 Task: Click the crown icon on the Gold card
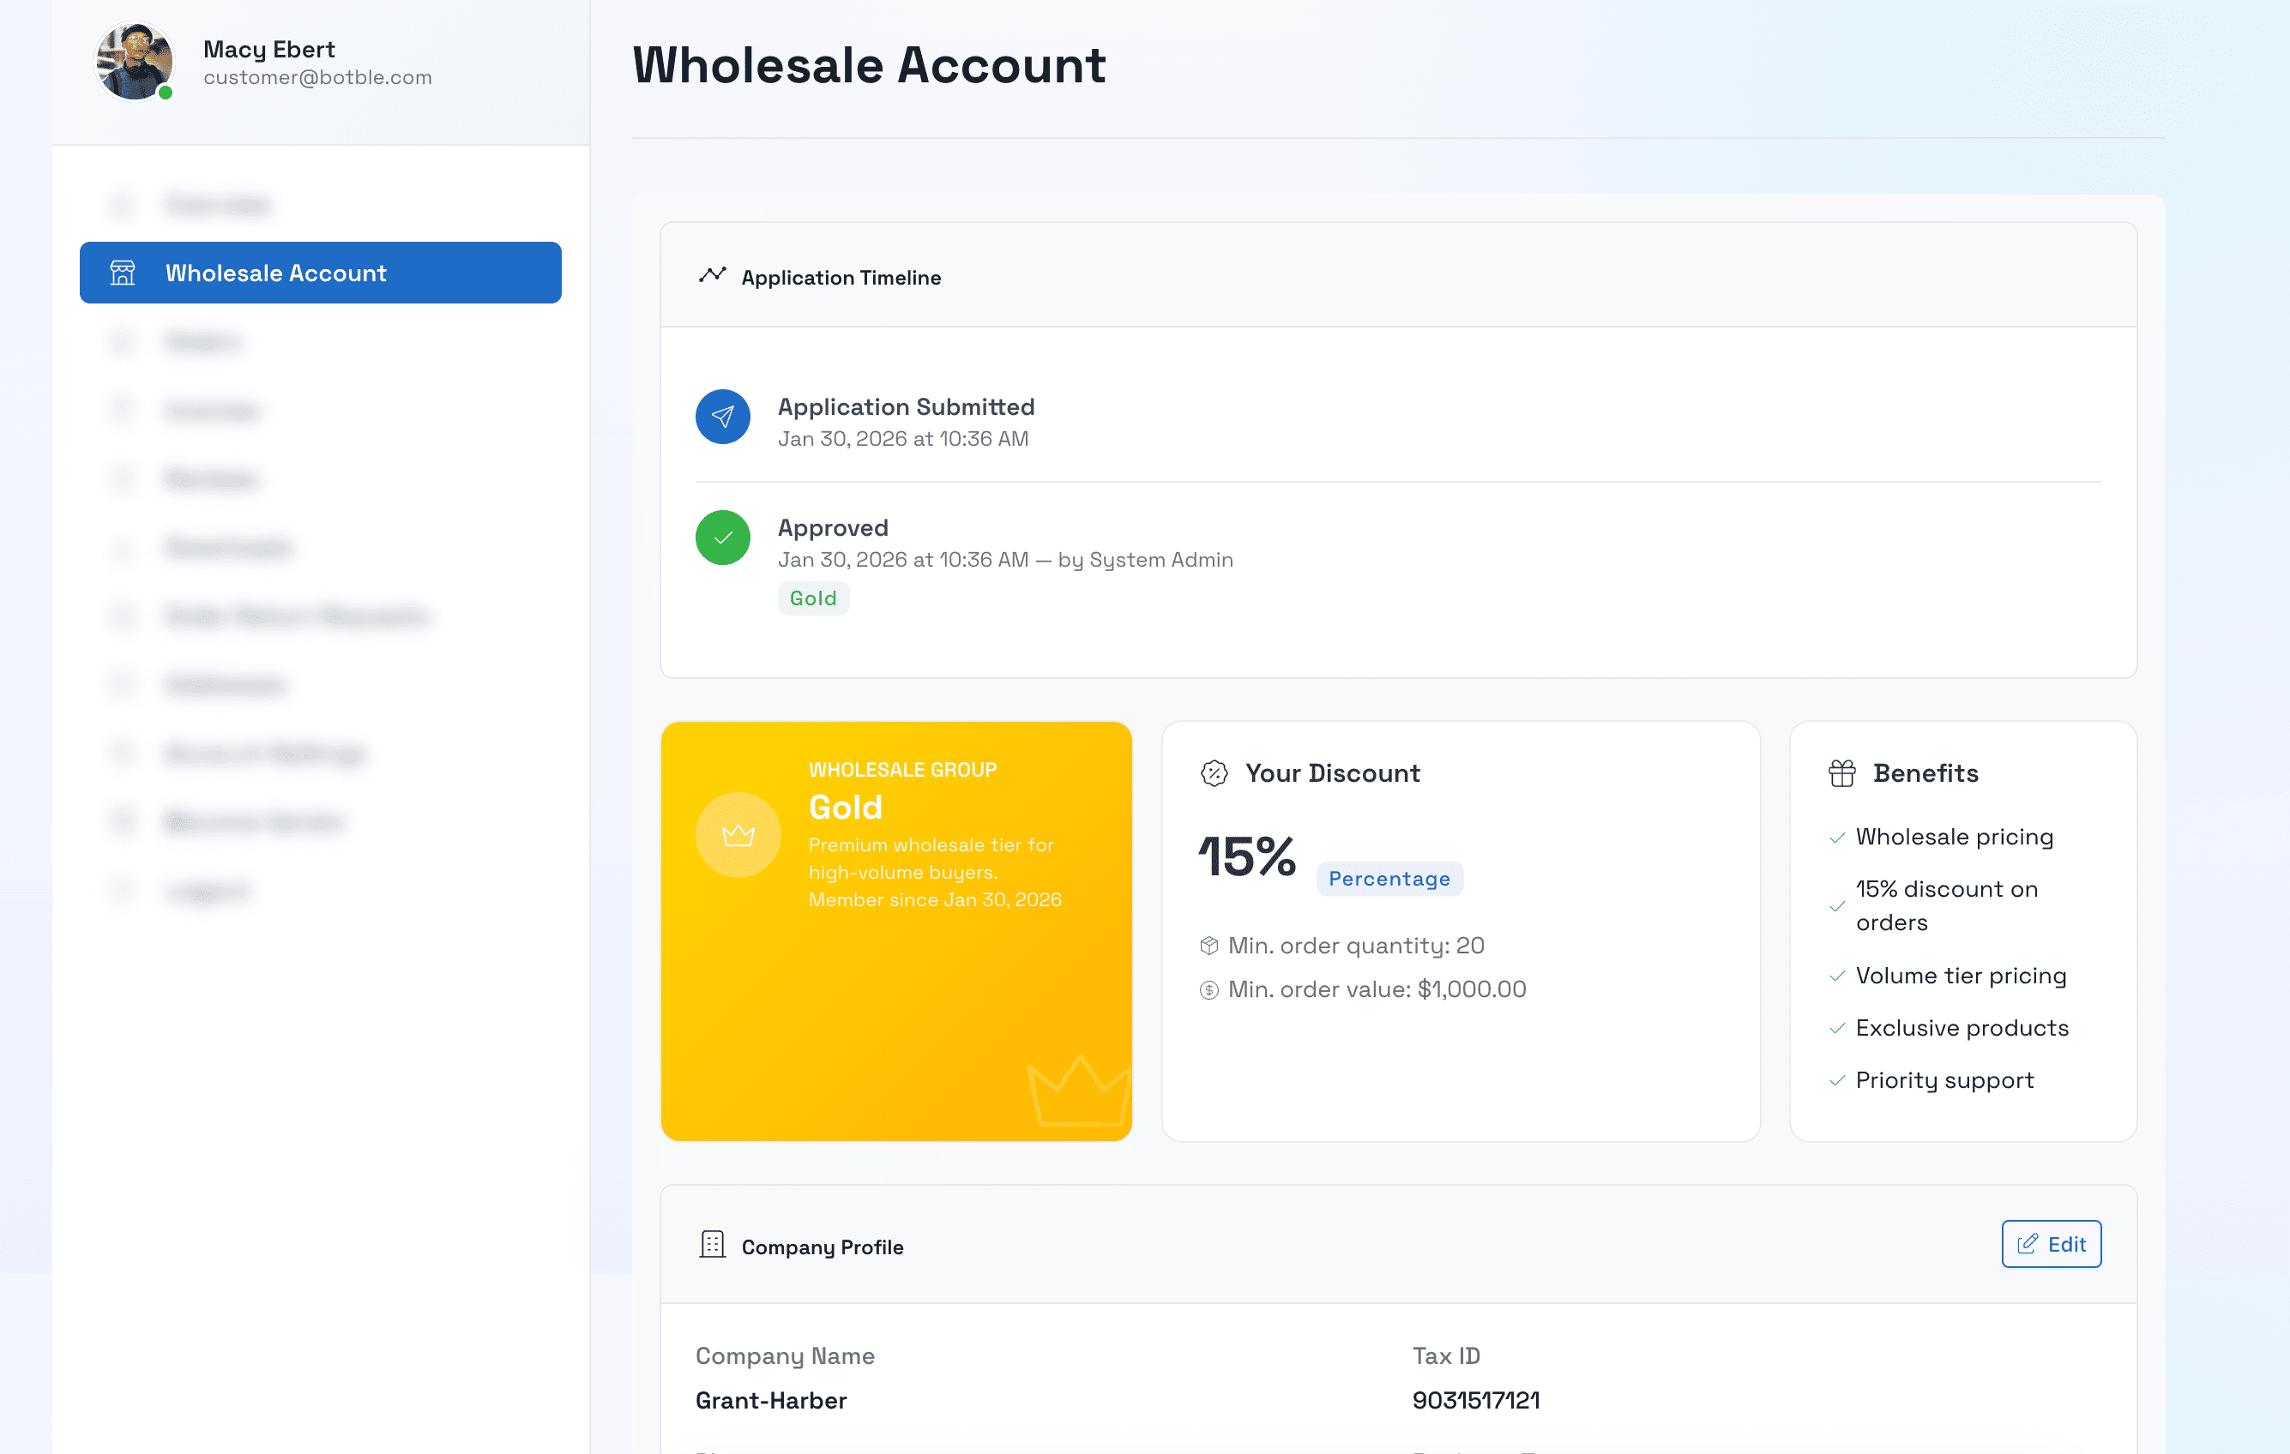click(739, 834)
